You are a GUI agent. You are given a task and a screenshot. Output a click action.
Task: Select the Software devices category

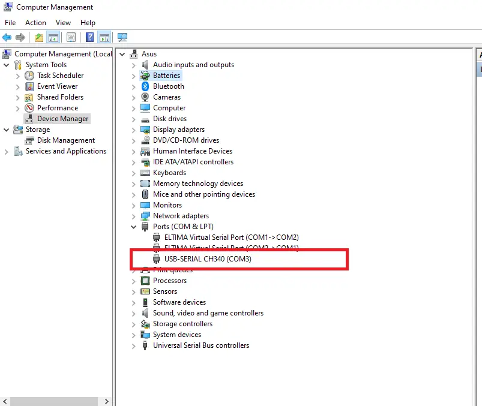pos(179,302)
